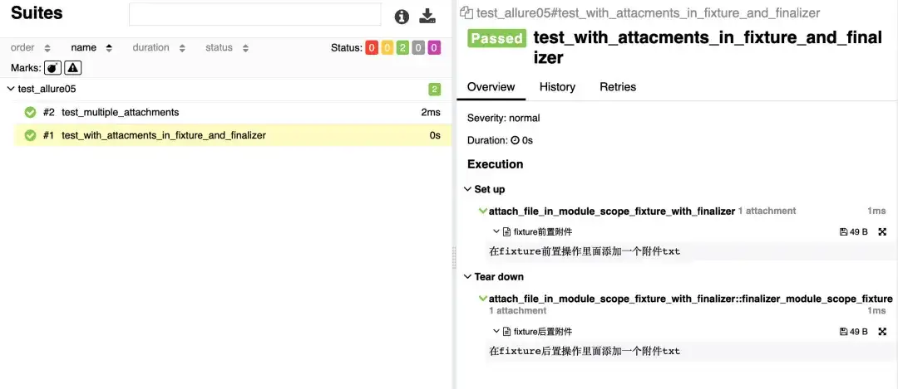
Task: Click the copy icon beside the test path
Action: tap(466, 13)
